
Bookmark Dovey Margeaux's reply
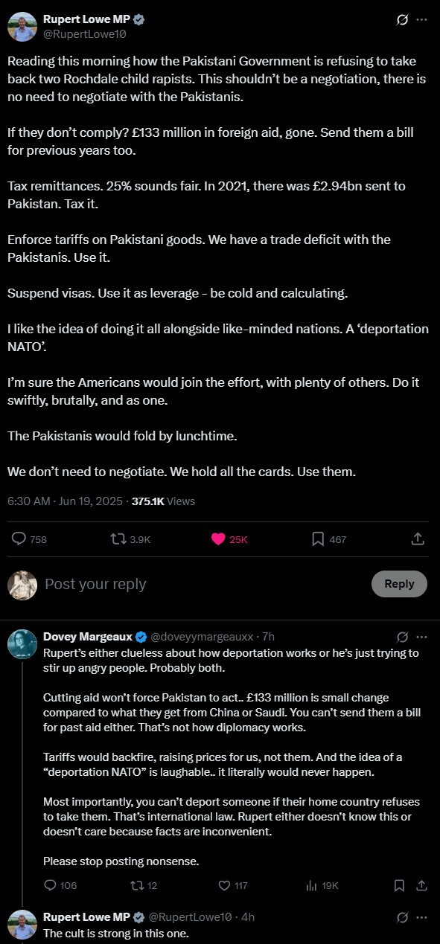coord(400,885)
